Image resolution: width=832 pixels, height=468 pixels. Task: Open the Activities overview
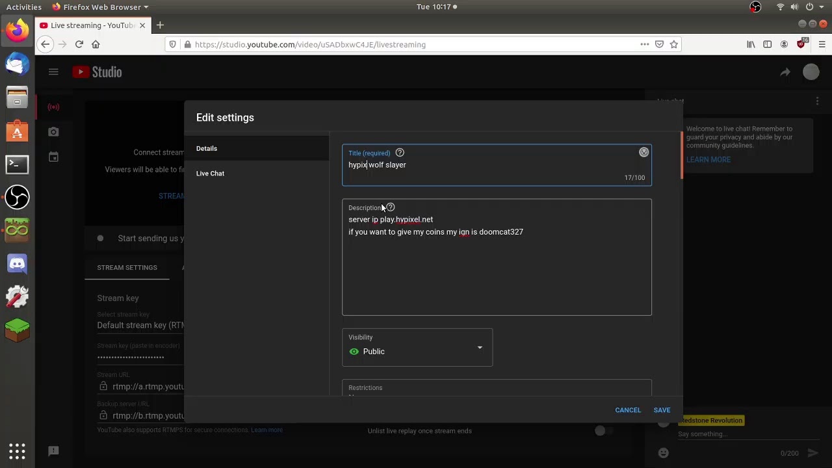tap(24, 7)
